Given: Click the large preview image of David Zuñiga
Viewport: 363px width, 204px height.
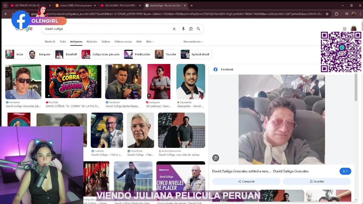Looking at the screenshot, I should [282, 120].
